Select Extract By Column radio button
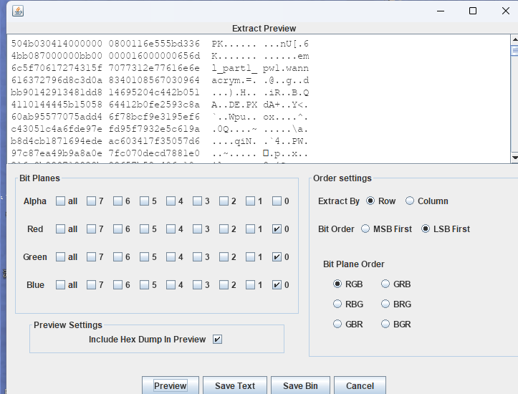The width and height of the screenshot is (518, 394). click(410, 201)
